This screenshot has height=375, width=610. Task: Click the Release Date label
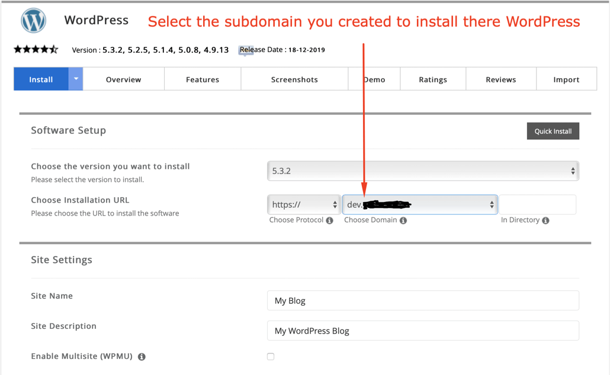click(282, 50)
